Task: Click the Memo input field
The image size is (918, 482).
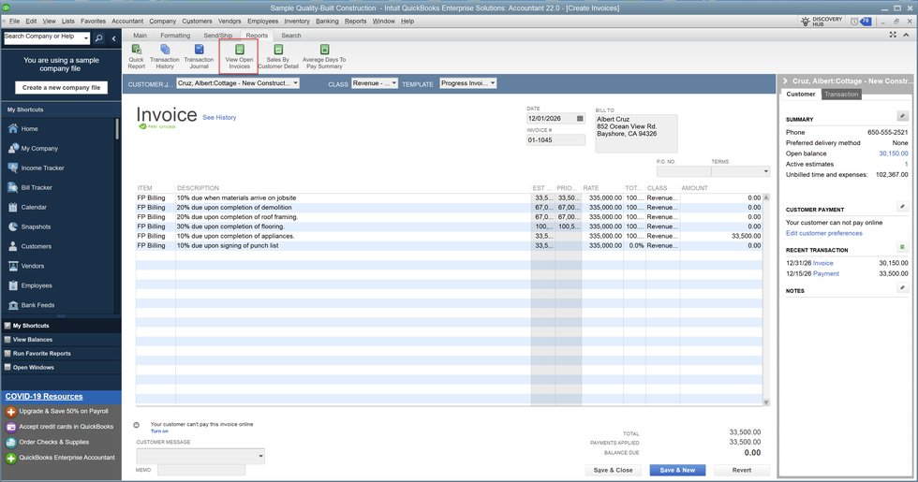Action: click(200, 470)
